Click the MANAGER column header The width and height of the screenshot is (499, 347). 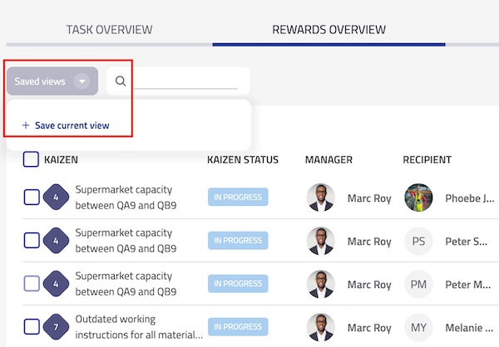[329, 159]
